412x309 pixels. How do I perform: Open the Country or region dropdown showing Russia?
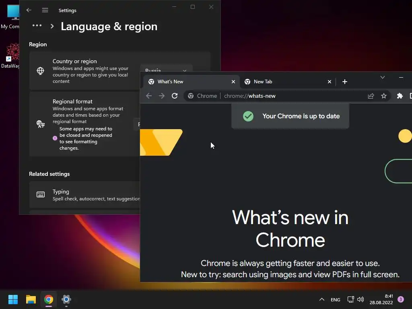point(166,68)
